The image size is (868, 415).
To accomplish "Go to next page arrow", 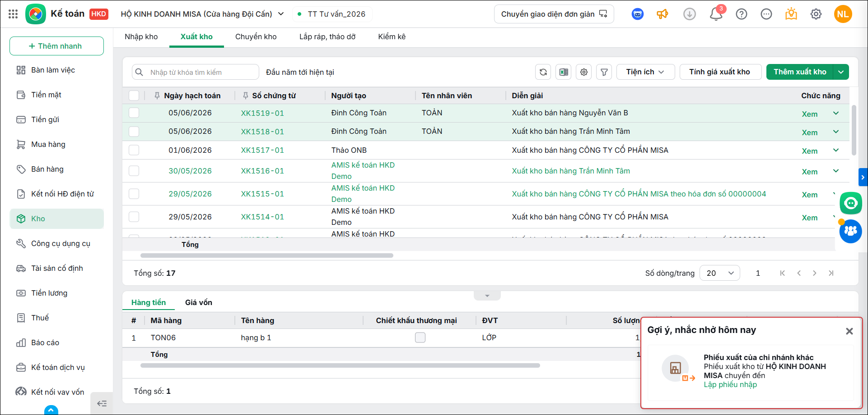I will (815, 273).
